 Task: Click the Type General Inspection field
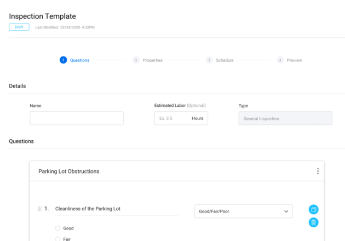tap(285, 118)
